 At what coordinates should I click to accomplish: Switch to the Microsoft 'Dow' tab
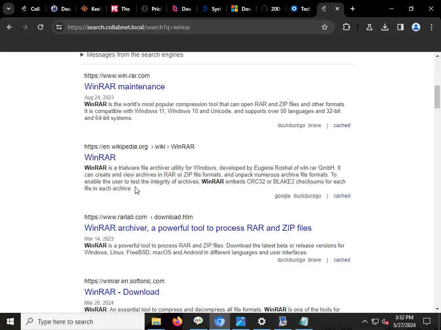241,9
